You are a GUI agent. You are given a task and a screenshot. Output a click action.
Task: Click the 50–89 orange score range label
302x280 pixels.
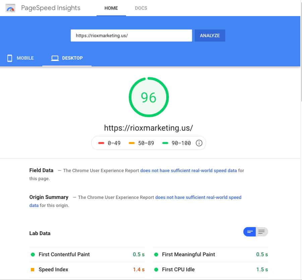tap(146, 143)
